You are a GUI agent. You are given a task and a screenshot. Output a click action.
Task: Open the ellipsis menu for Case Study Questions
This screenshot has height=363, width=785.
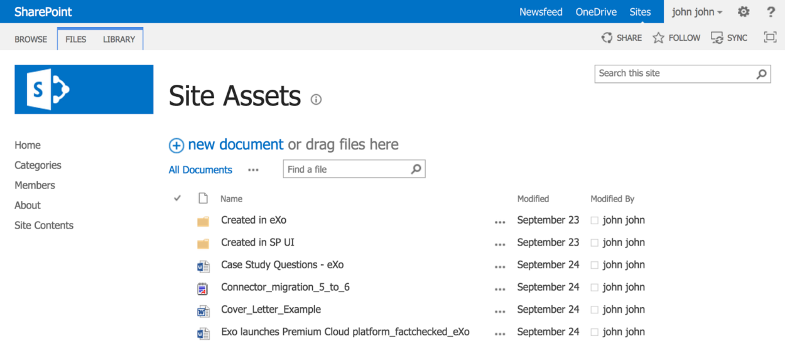500,266
